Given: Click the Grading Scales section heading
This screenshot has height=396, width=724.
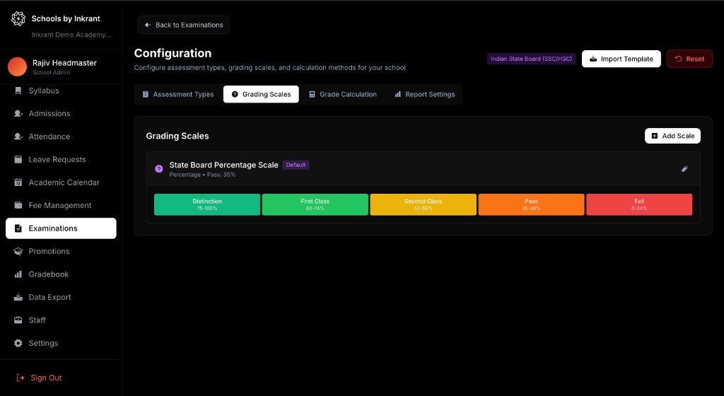Looking at the screenshot, I should coord(177,136).
